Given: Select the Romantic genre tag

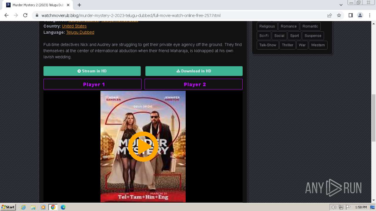Looking at the screenshot, I should coord(310,26).
